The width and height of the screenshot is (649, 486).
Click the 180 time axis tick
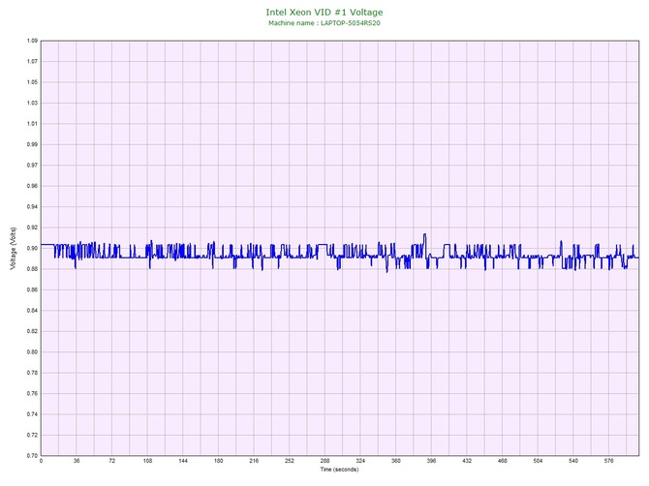(x=219, y=461)
